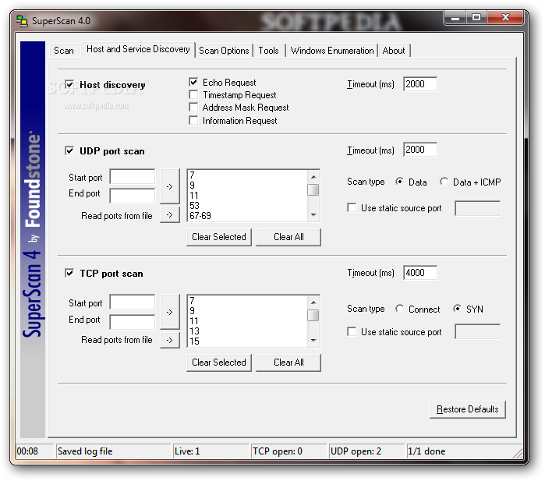545x481 pixels.
Task: Click UDP port list scroll down arrow
Action: 313,215
